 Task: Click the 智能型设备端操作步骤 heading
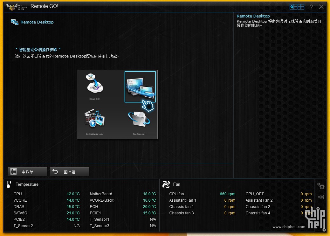(x=38, y=50)
